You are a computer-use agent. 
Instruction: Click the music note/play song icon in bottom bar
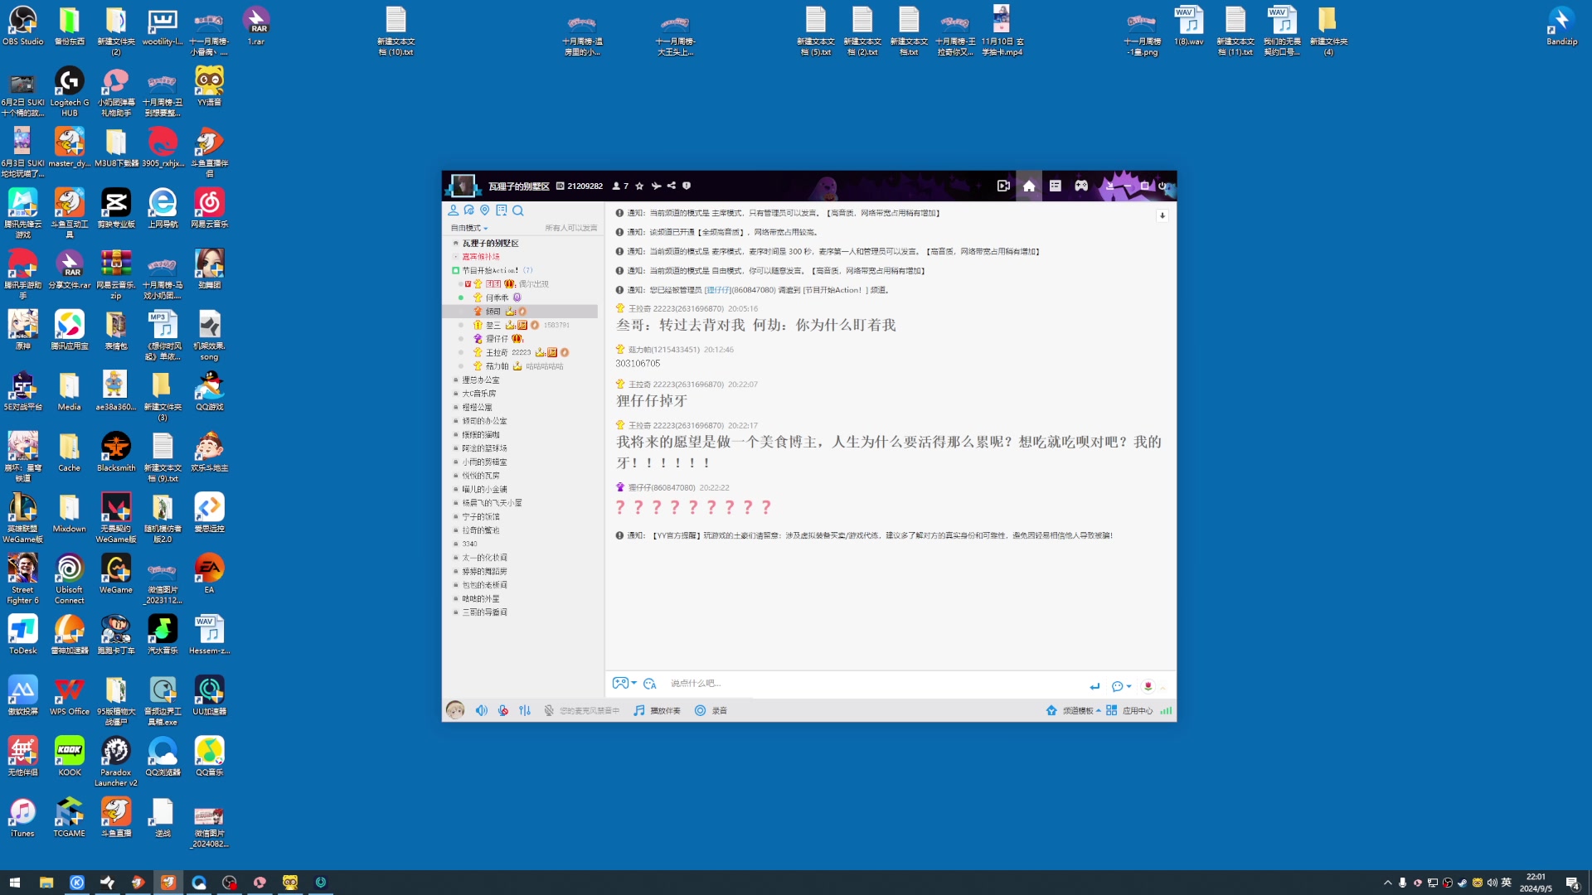[x=639, y=710]
